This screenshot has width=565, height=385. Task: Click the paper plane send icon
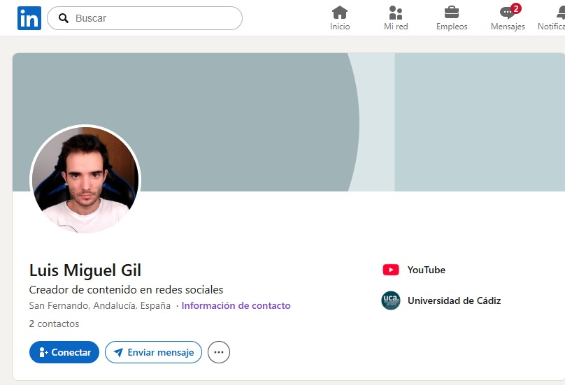click(x=118, y=352)
